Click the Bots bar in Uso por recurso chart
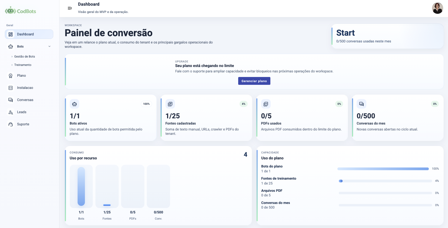This screenshot has width=448, height=228. (x=81, y=186)
